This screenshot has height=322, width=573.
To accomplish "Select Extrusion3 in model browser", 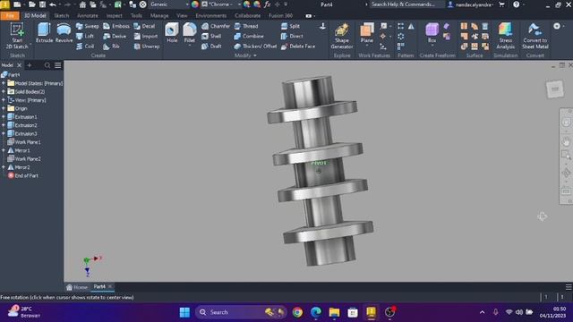I will pyautogui.click(x=22, y=133).
